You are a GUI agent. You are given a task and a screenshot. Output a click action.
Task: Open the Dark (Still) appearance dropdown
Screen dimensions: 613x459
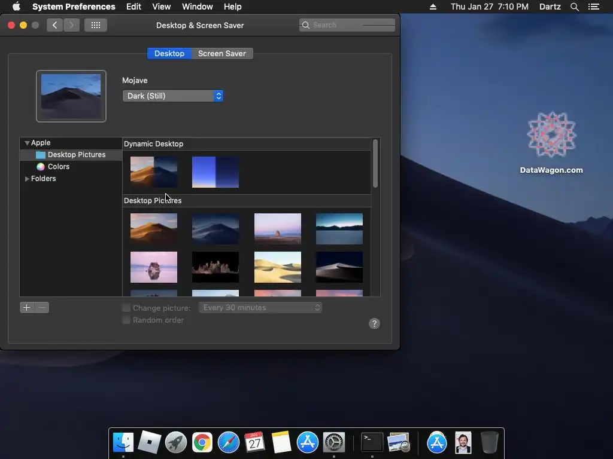click(x=173, y=96)
